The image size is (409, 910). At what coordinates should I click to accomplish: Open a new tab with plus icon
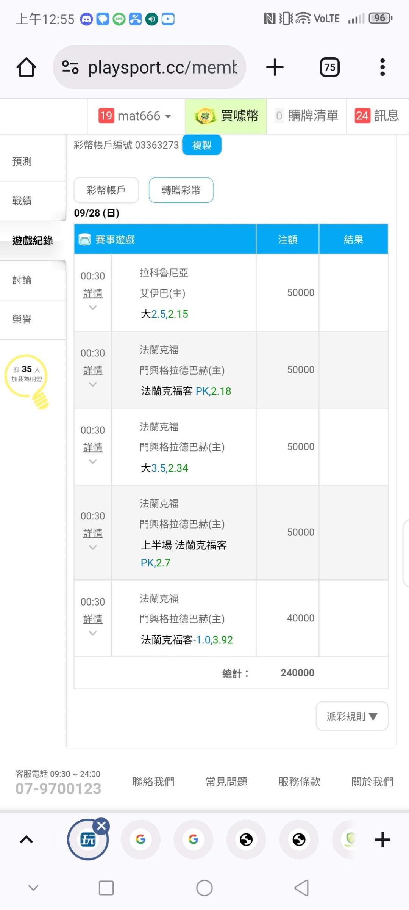click(275, 67)
